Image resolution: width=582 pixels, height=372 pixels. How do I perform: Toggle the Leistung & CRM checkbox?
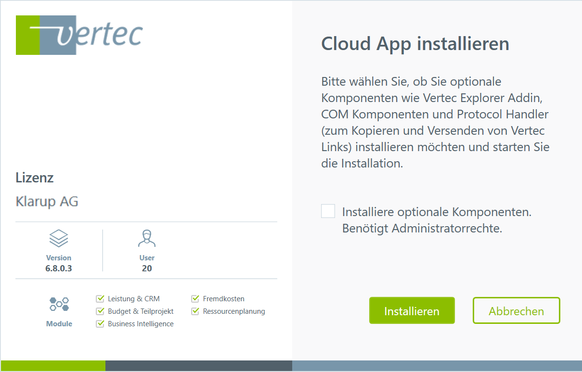tap(101, 299)
